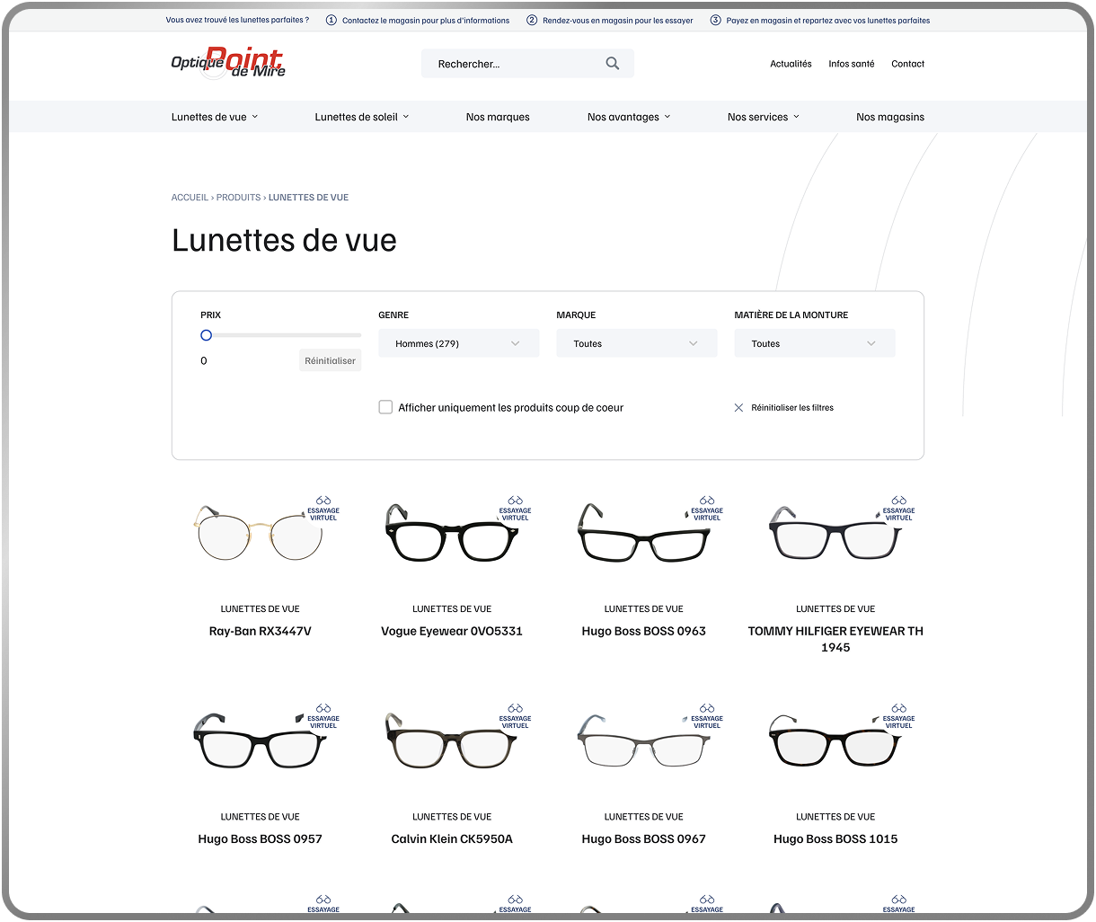Click the LUNETTES DE VUE breadcrumb text
The width and height of the screenshot is (1096, 922).
tap(308, 198)
